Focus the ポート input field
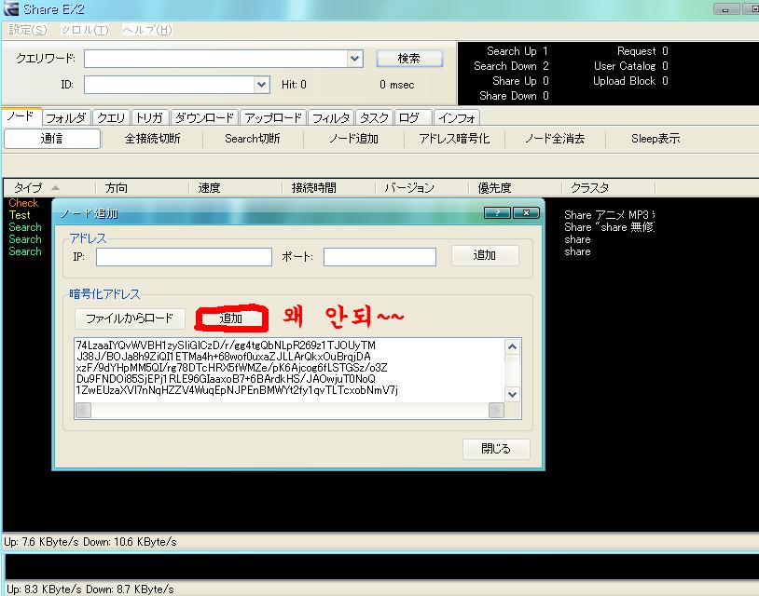The image size is (759, 596). pos(379,257)
